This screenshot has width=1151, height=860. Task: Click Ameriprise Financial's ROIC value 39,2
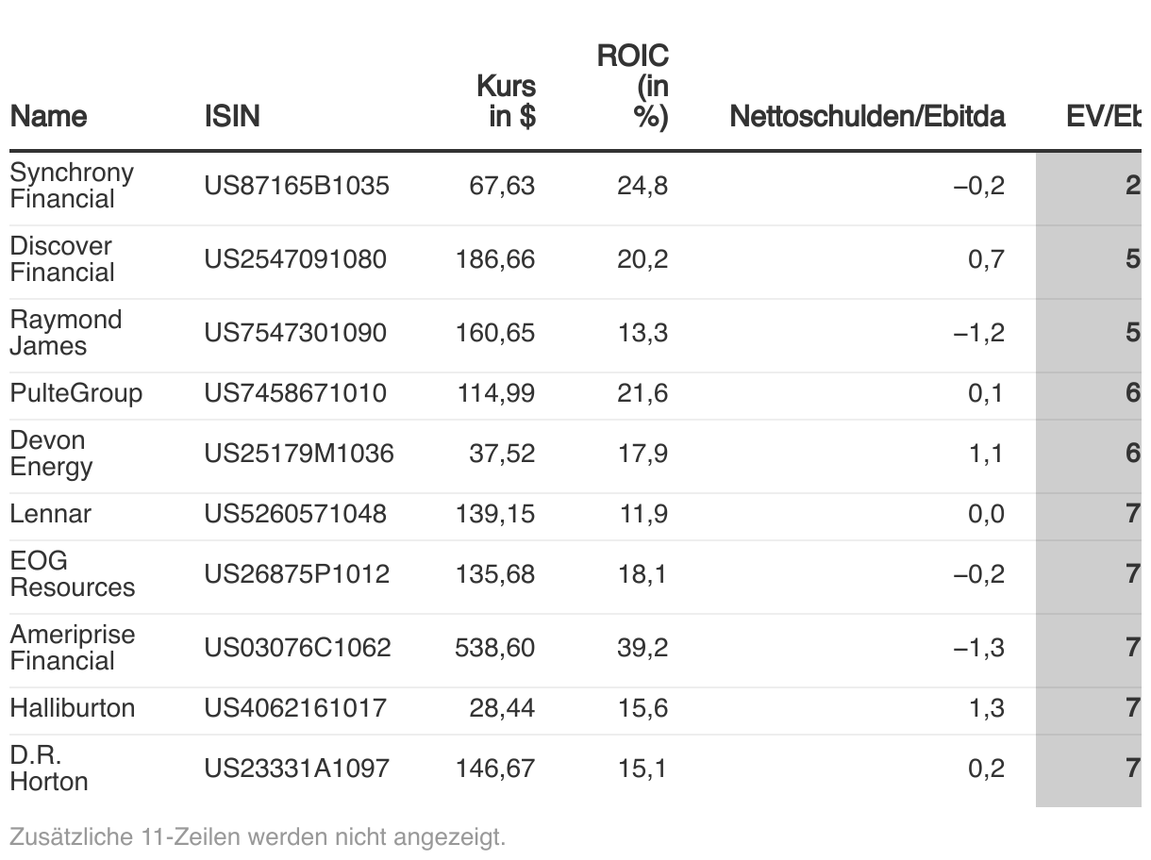[642, 648]
